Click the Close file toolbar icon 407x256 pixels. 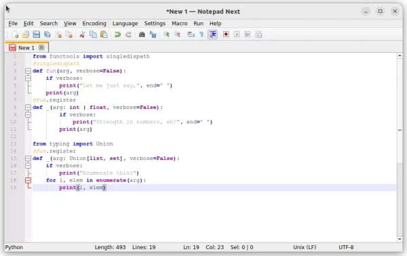pos(58,35)
